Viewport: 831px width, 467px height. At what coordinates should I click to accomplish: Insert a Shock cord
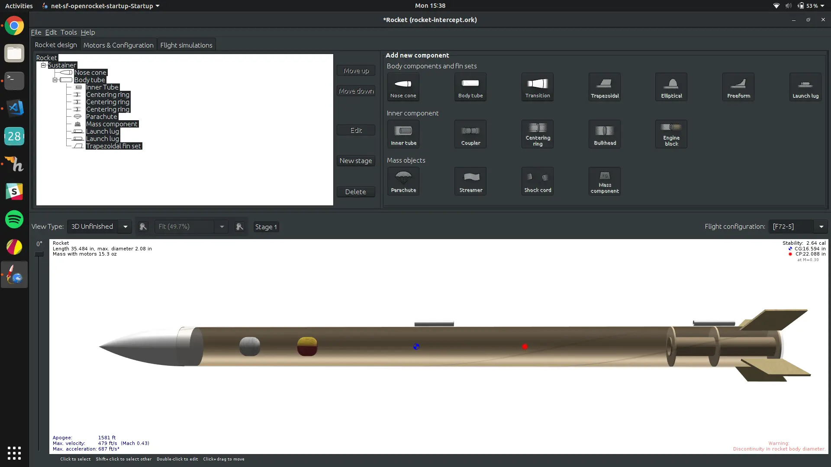537,181
